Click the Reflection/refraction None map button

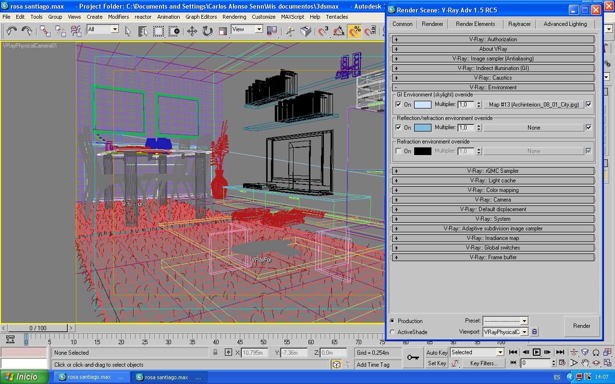coord(533,128)
